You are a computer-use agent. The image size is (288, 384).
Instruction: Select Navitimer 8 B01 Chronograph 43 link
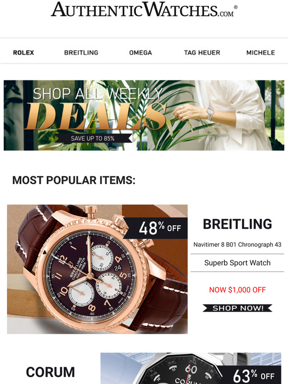click(237, 245)
